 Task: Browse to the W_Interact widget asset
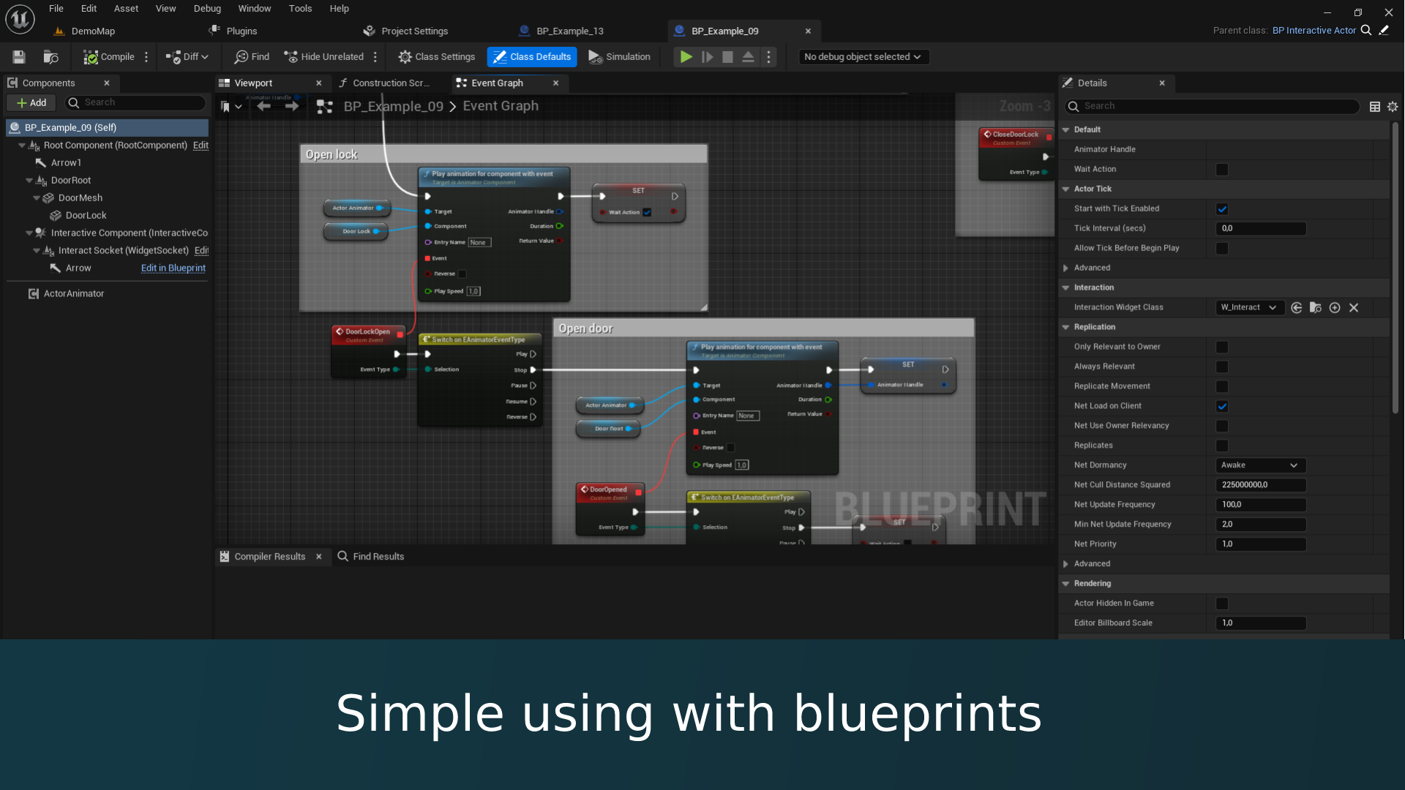click(x=1316, y=307)
